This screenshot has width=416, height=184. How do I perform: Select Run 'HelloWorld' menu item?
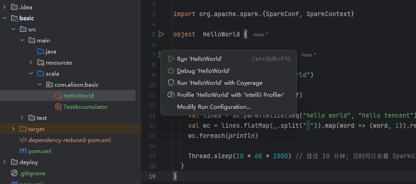[228, 59]
